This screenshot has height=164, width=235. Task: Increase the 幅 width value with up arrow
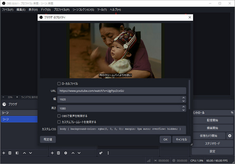click(183, 98)
